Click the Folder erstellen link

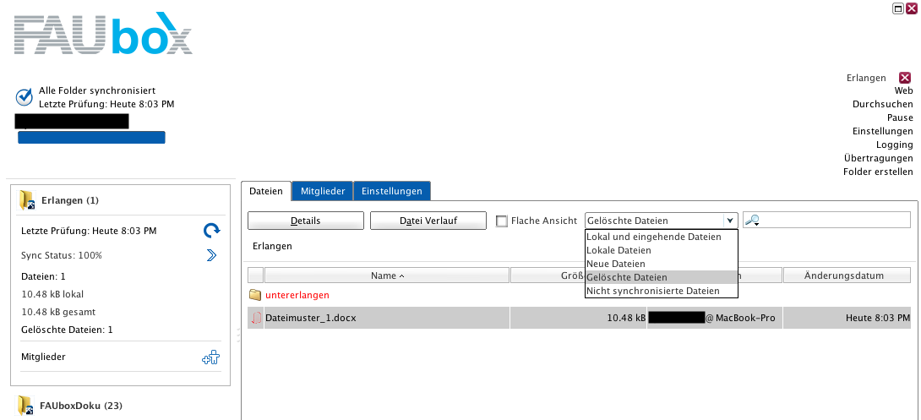tap(878, 172)
